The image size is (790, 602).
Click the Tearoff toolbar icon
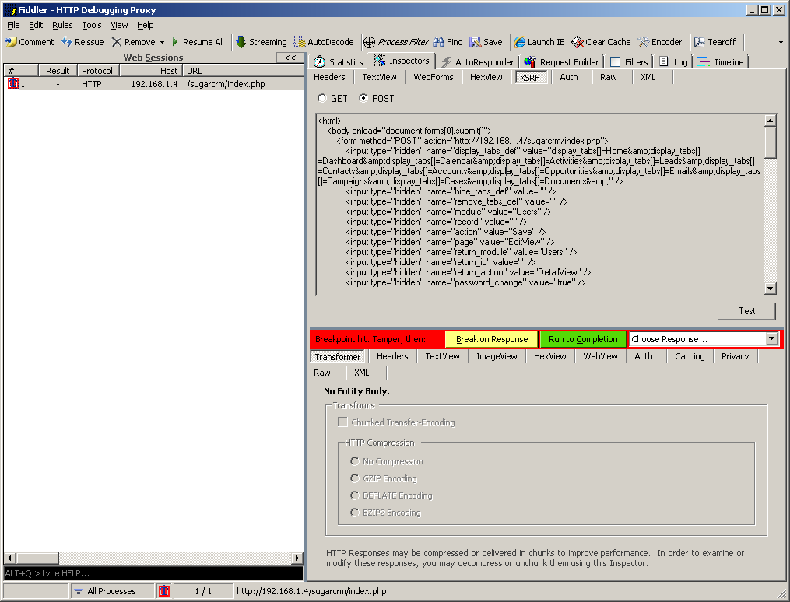point(699,42)
